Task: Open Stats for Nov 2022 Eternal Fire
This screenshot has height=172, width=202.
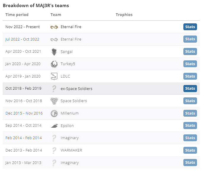Action: coord(190,27)
